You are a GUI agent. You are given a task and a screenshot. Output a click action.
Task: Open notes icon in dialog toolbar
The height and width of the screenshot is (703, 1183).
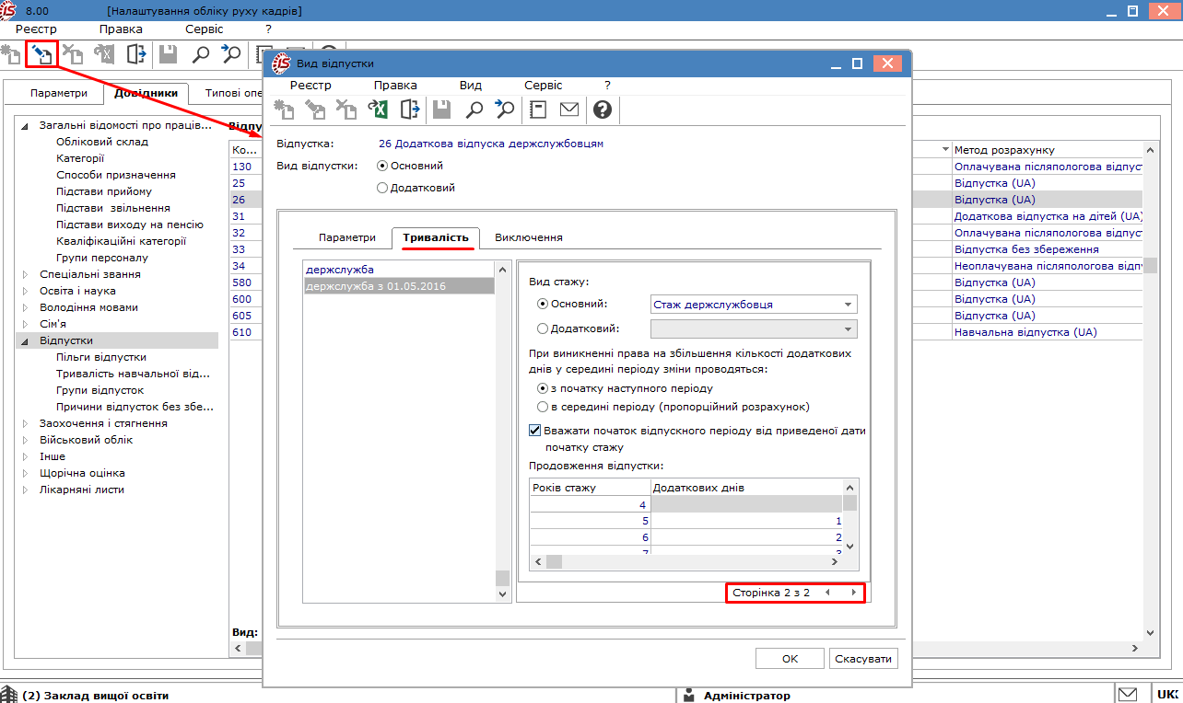click(x=539, y=109)
